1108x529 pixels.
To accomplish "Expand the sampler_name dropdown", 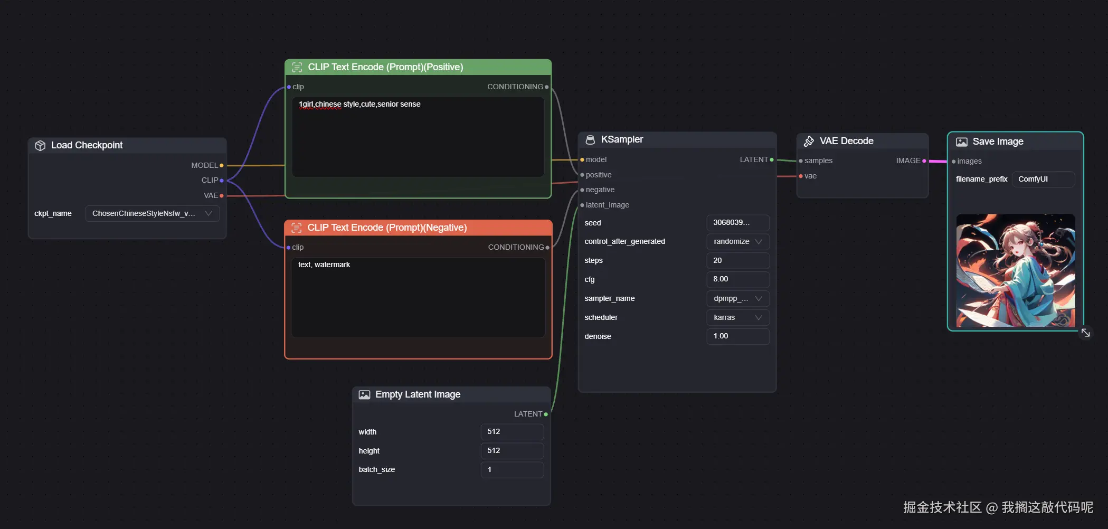I will pos(737,299).
